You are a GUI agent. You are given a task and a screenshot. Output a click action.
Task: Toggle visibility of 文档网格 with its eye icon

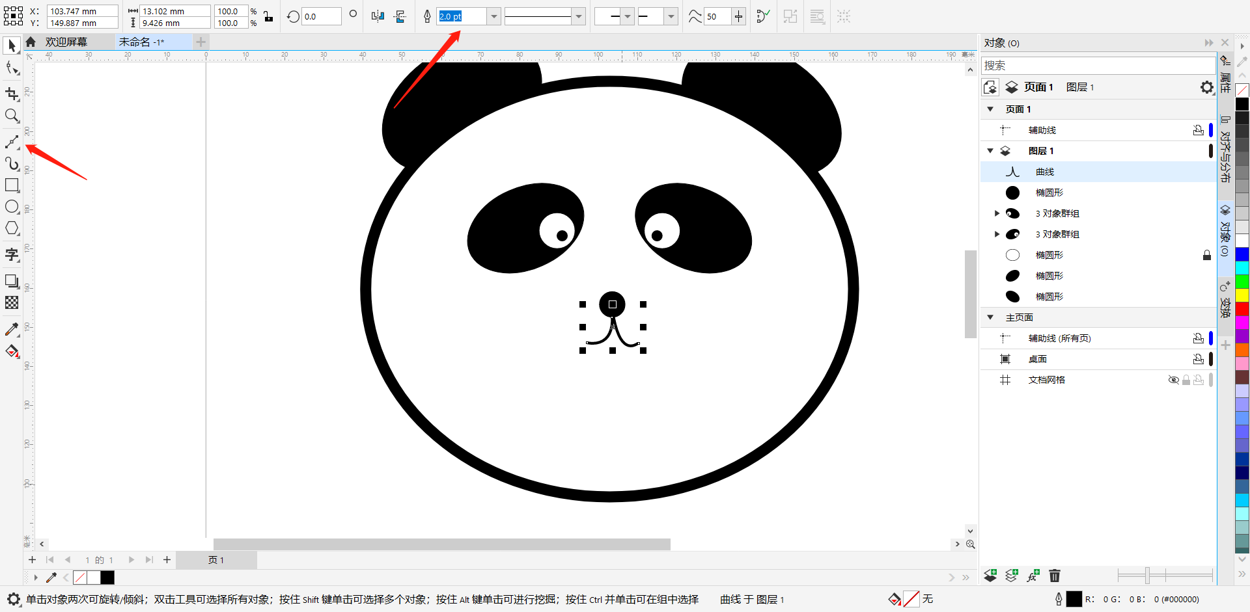pos(1174,380)
